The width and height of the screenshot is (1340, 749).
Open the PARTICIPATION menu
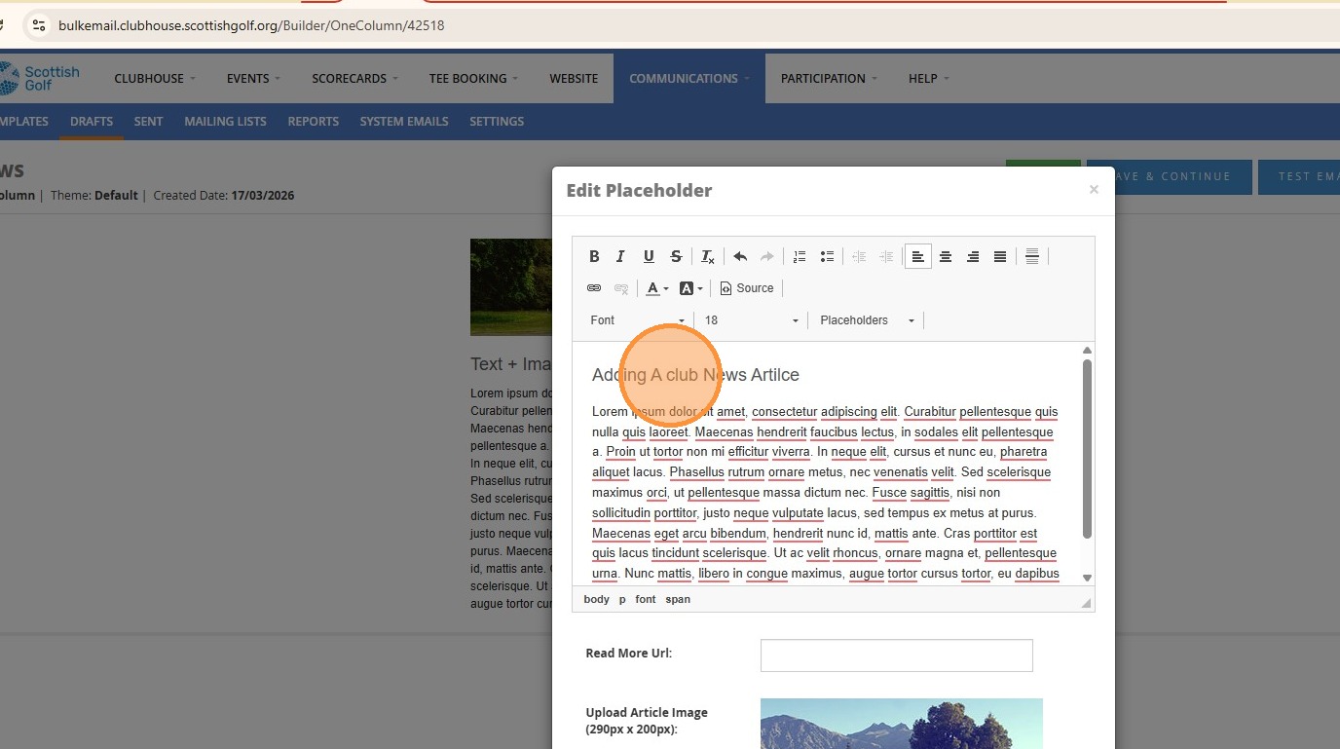(x=829, y=79)
